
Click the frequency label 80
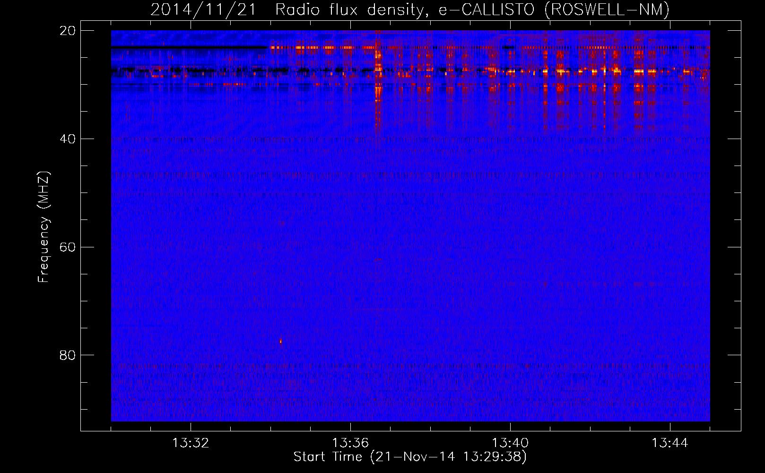[68, 355]
